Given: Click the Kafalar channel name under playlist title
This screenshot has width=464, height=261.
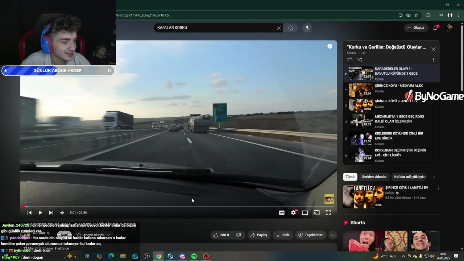Looking at the screenshot, I should coord(352,53).
